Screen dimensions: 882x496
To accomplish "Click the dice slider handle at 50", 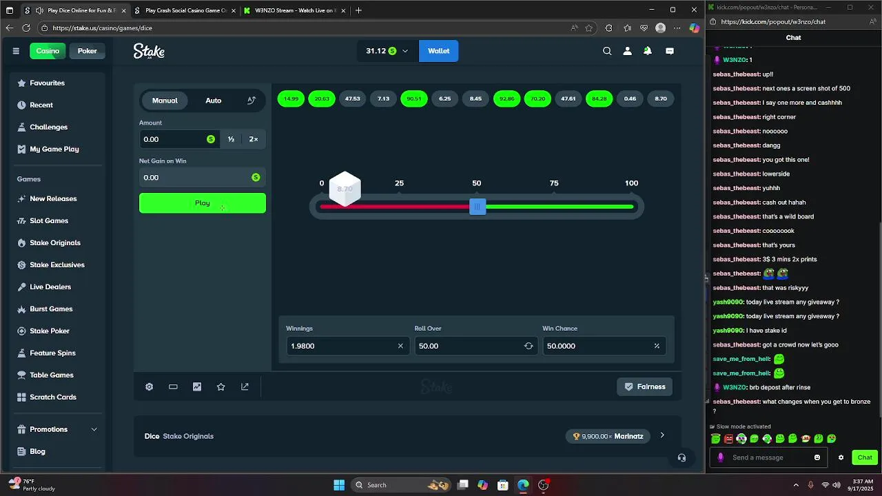I will (478, 207).
